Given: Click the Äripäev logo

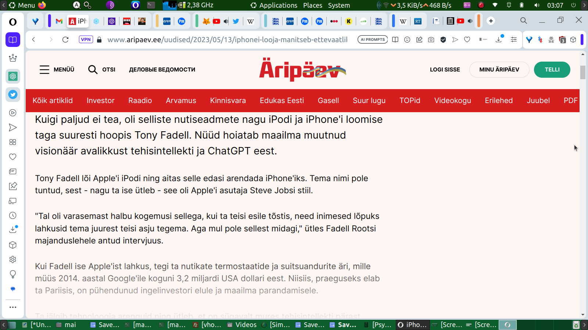Looking at the screenshot, I should [302, 70].
